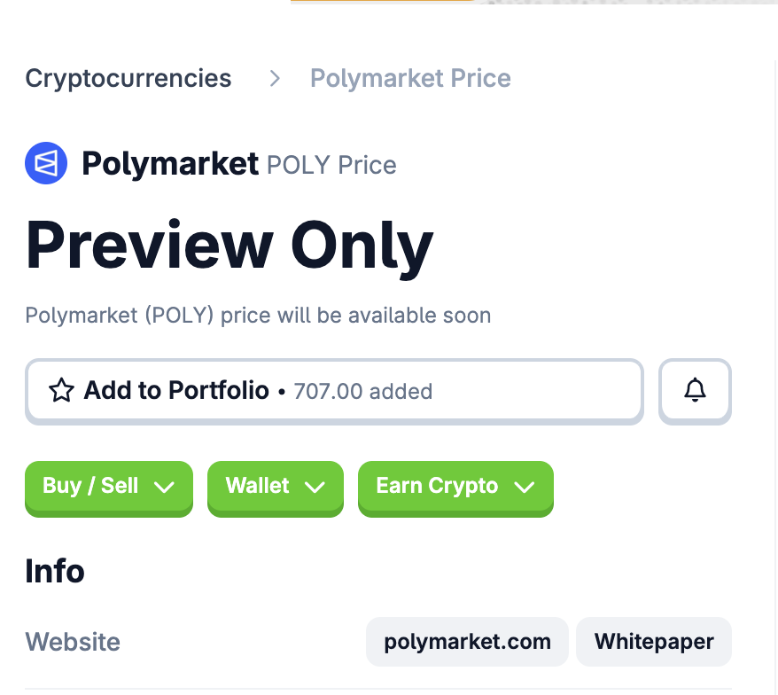778x695 pixels.
Task: Click the Website row label
Action: pyautogui.click(x=73, y=642)
